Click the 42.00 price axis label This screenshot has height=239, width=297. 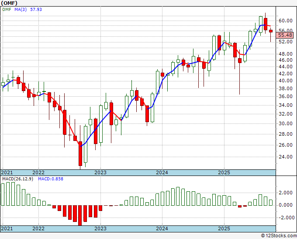[x=286, y=74]
